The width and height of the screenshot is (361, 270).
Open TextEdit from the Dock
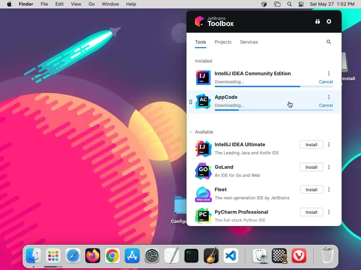(172, 256)
